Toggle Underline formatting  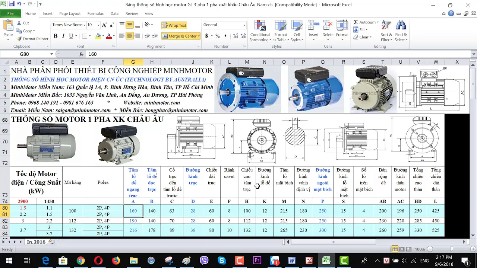click(x=70, y=36)
